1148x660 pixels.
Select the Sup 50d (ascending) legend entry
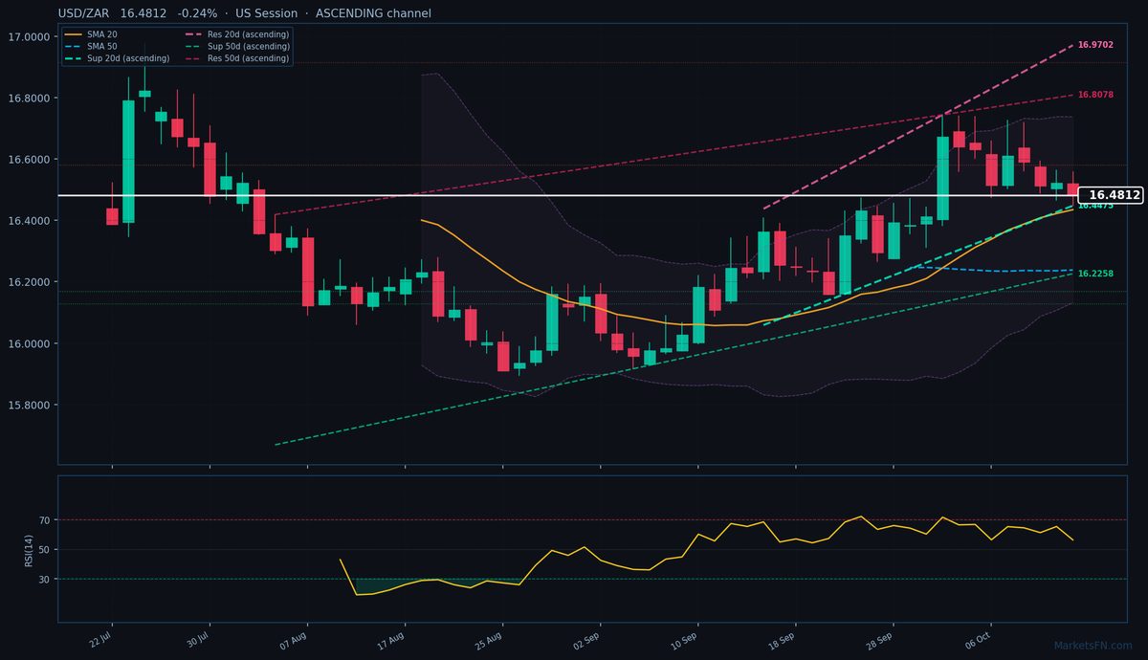[x=236, y=46]
